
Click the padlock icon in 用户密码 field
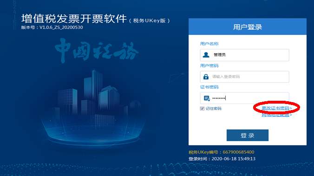(x=206, y=77)
